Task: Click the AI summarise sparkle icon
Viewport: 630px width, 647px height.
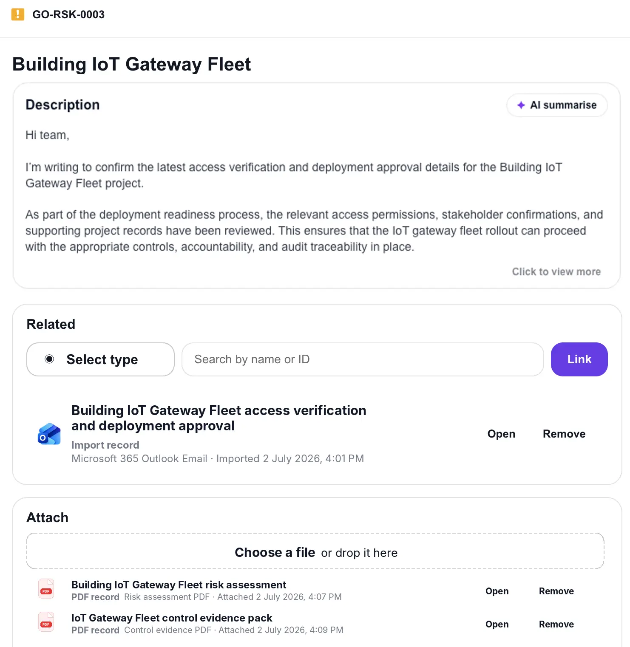Action: (521, 105)
